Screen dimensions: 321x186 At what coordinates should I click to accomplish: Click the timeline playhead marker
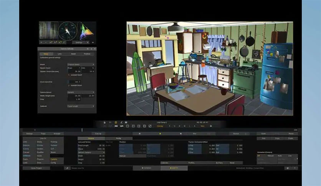[82, 130]
